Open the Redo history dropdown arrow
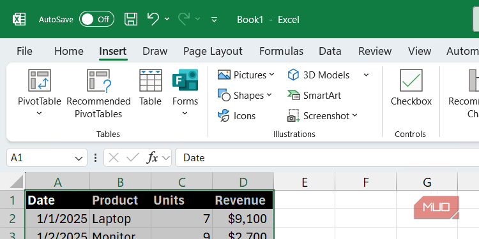 (x=197, y=19)
